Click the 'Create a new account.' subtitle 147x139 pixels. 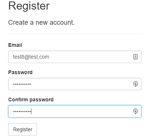point(41,22)
